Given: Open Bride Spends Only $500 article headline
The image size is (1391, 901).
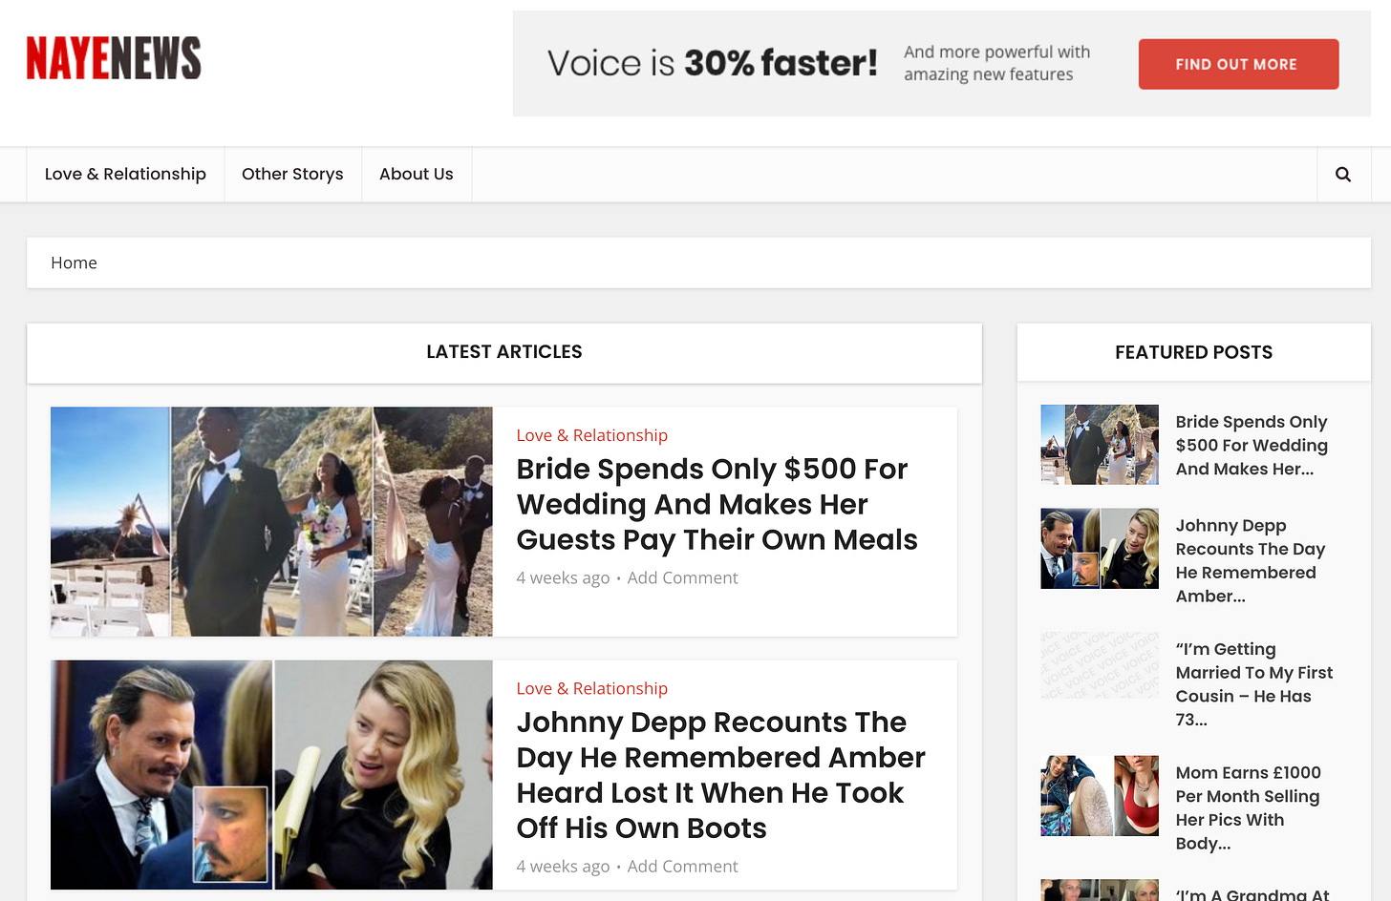Looking at the screenshot, I should 717,504.
